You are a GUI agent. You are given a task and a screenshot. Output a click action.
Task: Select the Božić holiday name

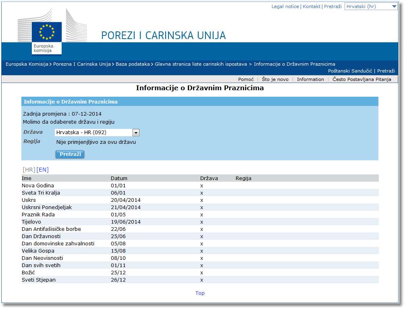pyautogui.click(x=28, y=272)
